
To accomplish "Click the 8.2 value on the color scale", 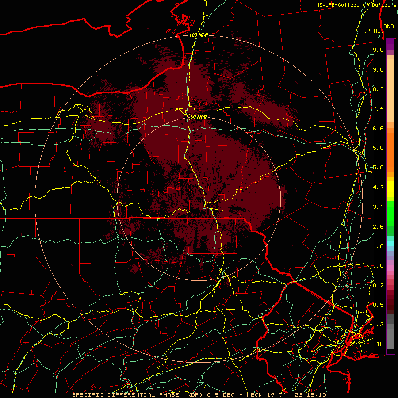I will tap(378, 89).
